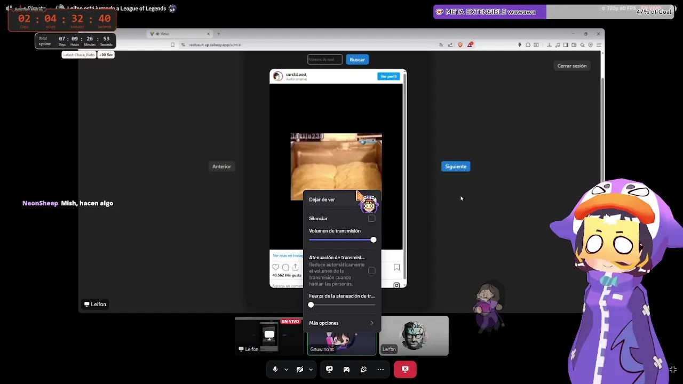Enable the Atenuación de transmisión checkbox
Image resolution: width=683 pixels, height=384 pixels.
point(372,270)
